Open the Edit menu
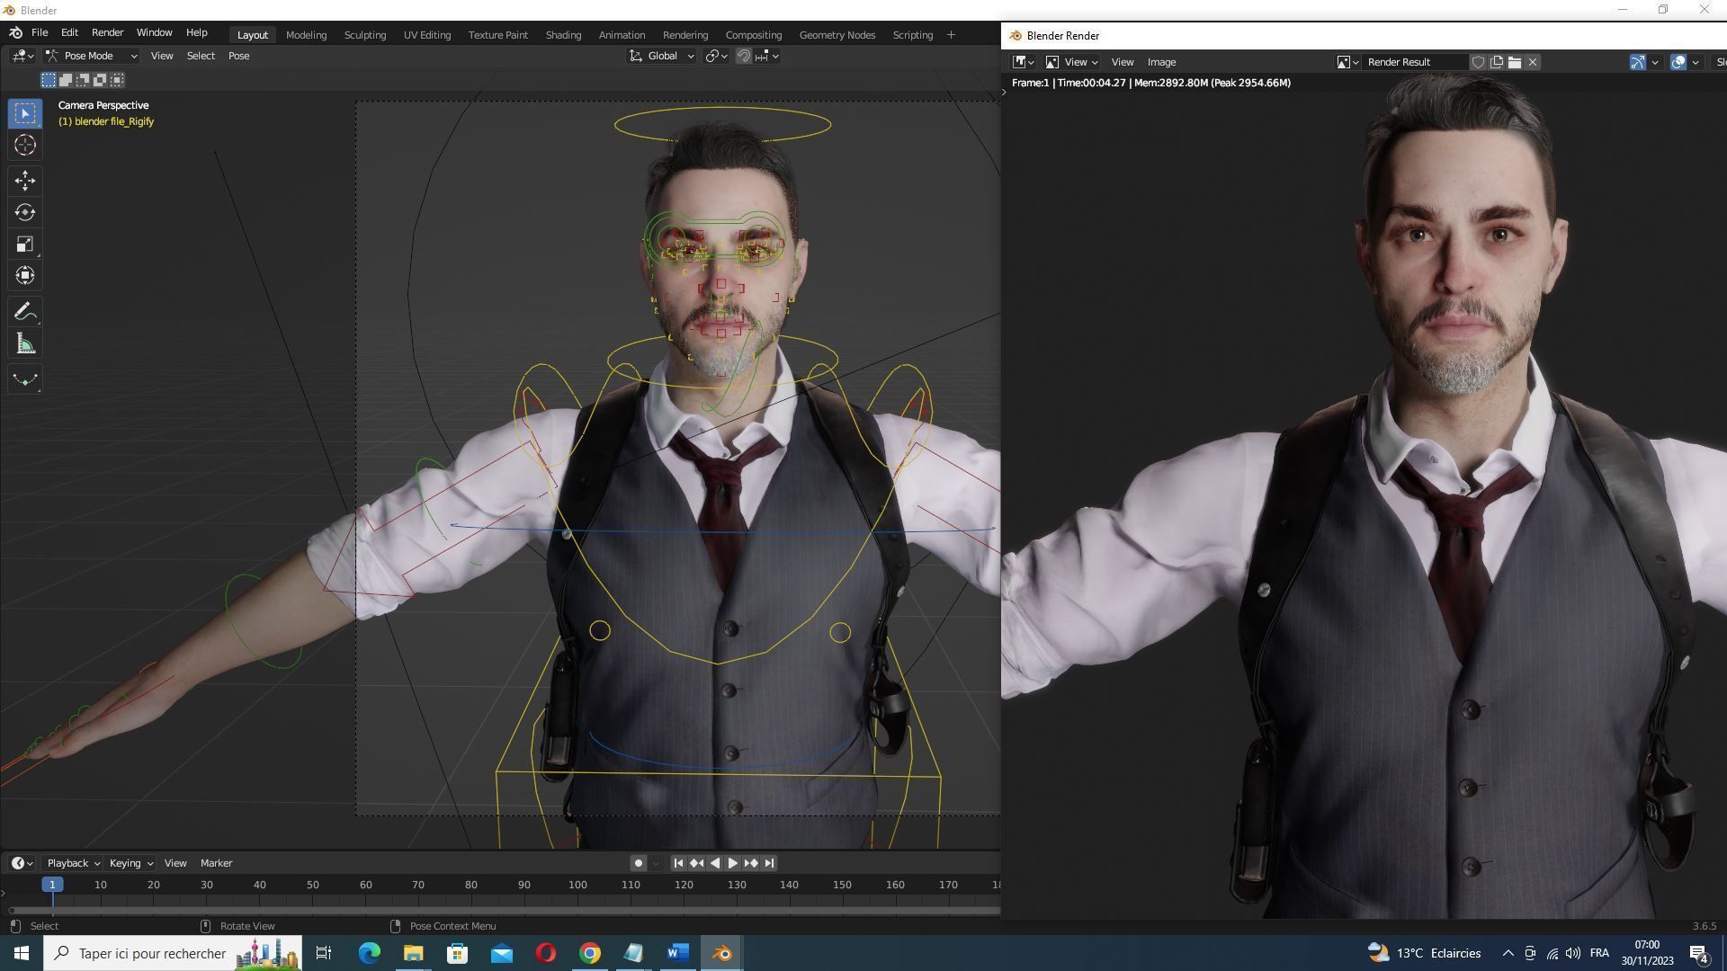Image resolution: width=1727 pixels, height=971 pixels. pos(69,32)
